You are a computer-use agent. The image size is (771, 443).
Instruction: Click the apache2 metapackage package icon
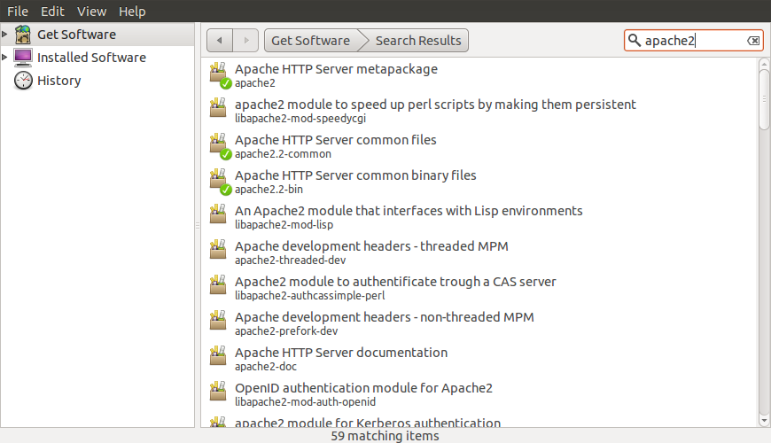(219, 75)
